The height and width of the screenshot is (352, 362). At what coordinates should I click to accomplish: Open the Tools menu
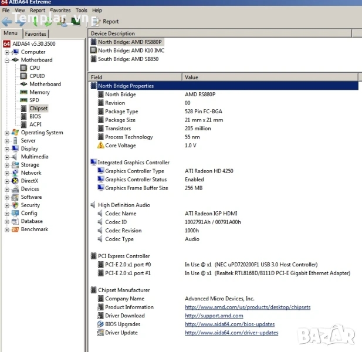click(82, 10)
